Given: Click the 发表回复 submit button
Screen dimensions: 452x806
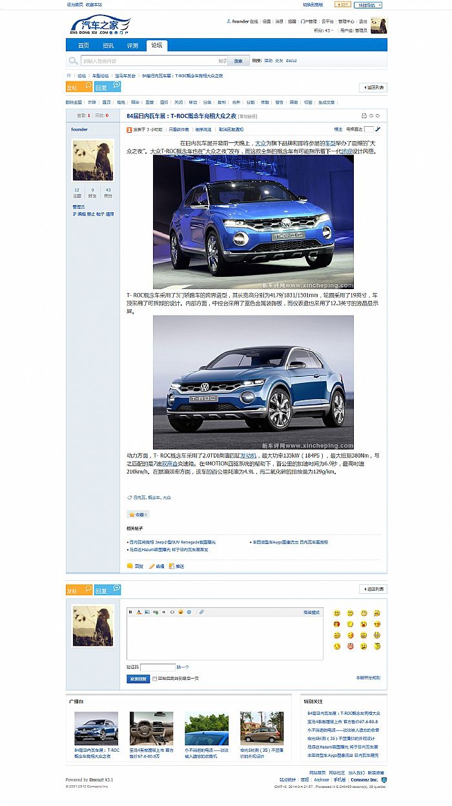Looking at the screenshot, I should [138, 679].
